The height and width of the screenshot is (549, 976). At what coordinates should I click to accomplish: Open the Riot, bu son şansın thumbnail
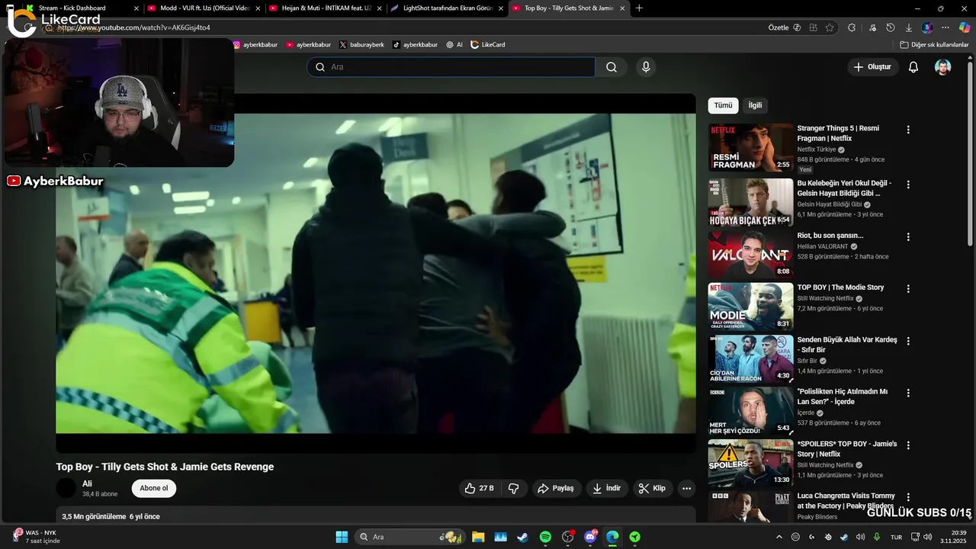(750, 255)
